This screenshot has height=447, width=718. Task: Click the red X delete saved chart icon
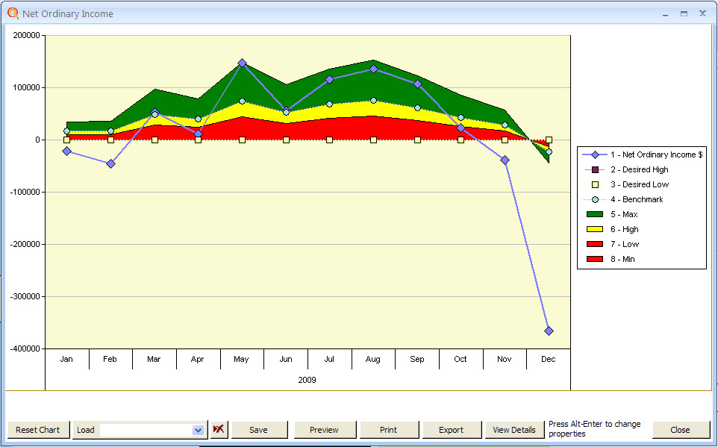(217, 430)
